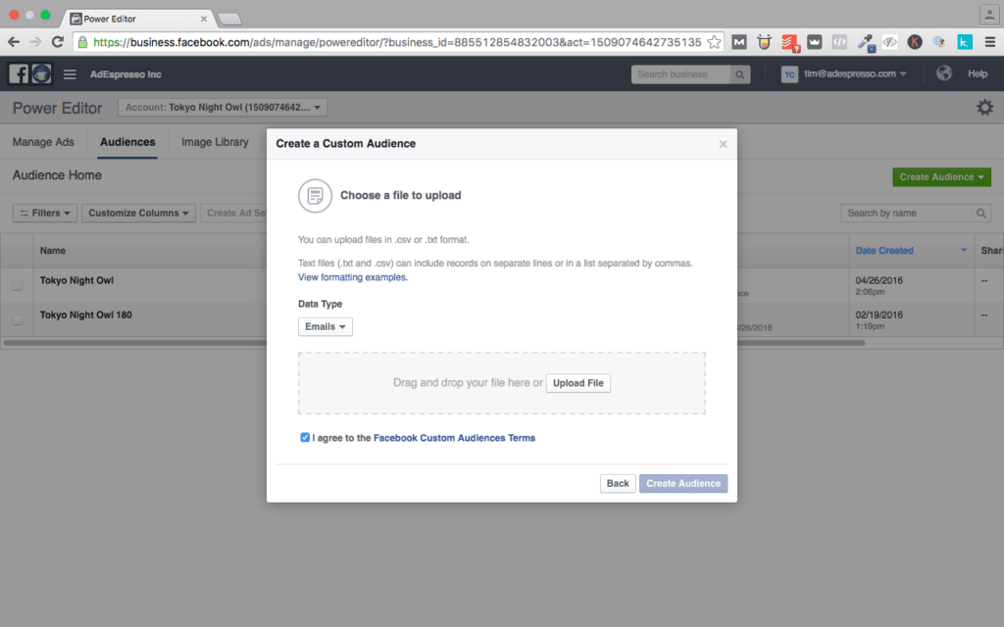
Task: Sort audiences by the Date Created column
Action: click(x=885, y=250)
